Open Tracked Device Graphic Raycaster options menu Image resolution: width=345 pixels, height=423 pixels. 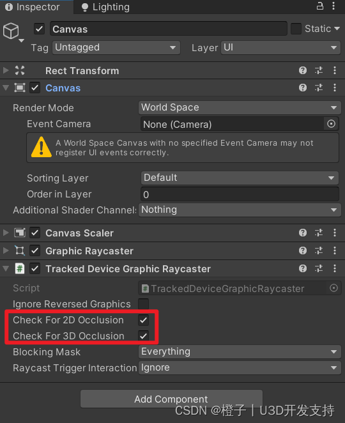pyautogui.click(x=335, y=268)
